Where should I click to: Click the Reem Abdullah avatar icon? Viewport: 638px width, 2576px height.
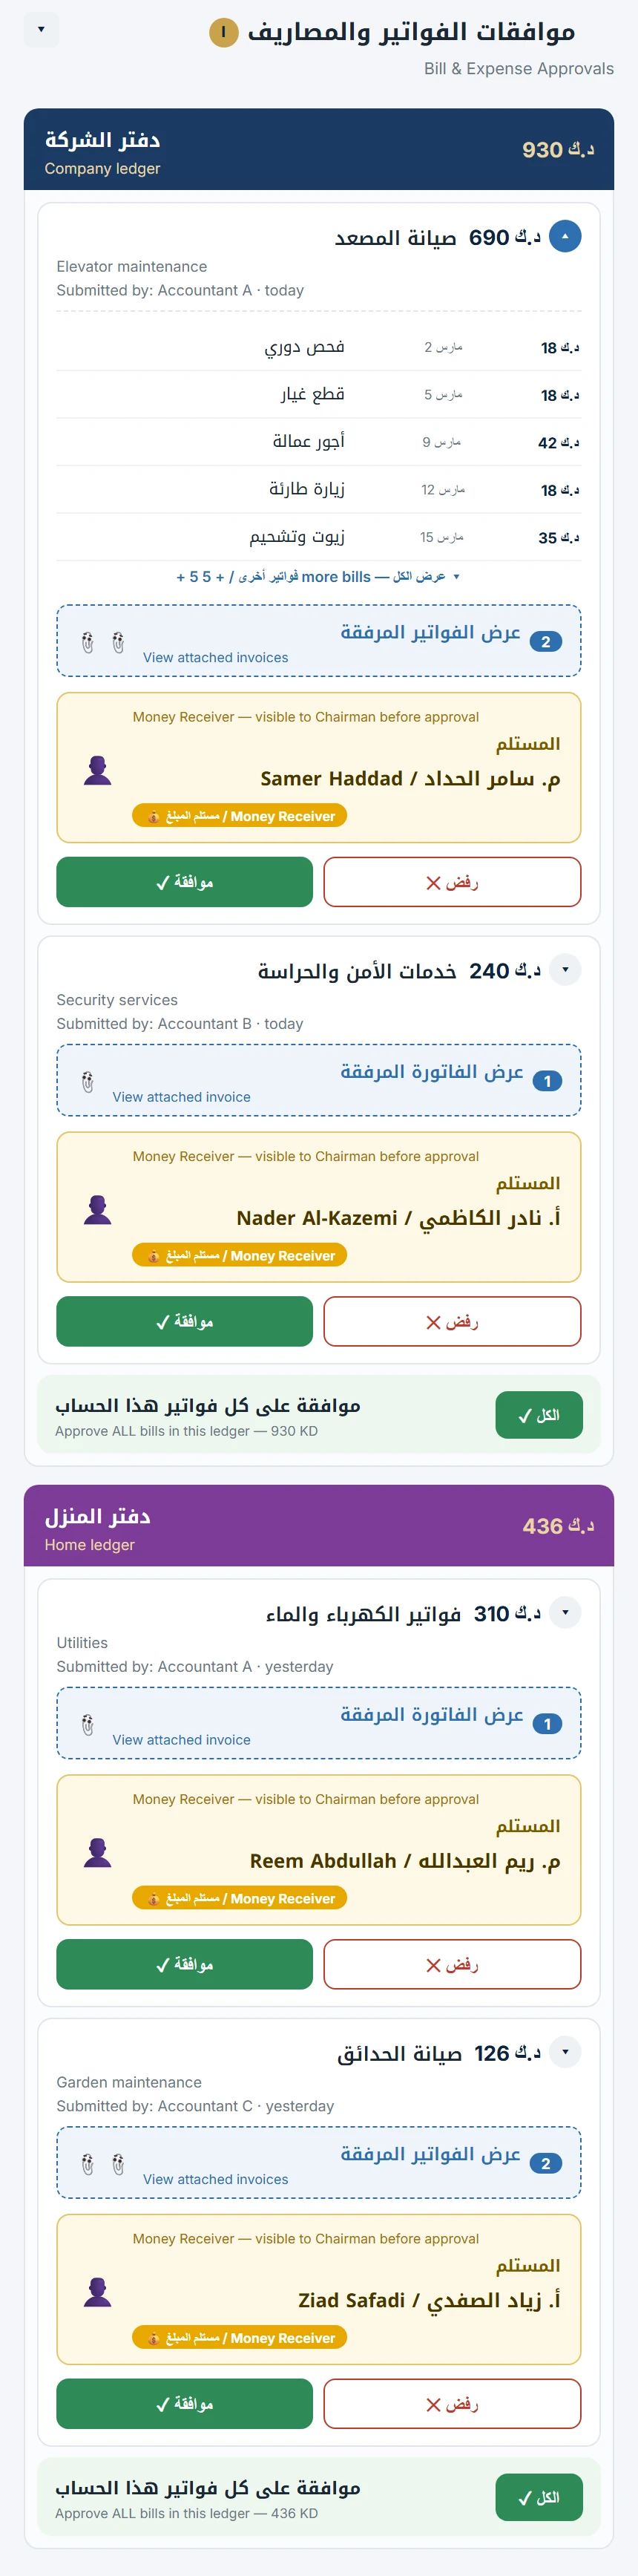pos(97,1853)
